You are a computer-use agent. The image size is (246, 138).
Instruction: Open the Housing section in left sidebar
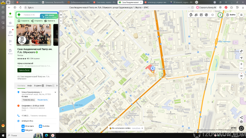[10, 51]
